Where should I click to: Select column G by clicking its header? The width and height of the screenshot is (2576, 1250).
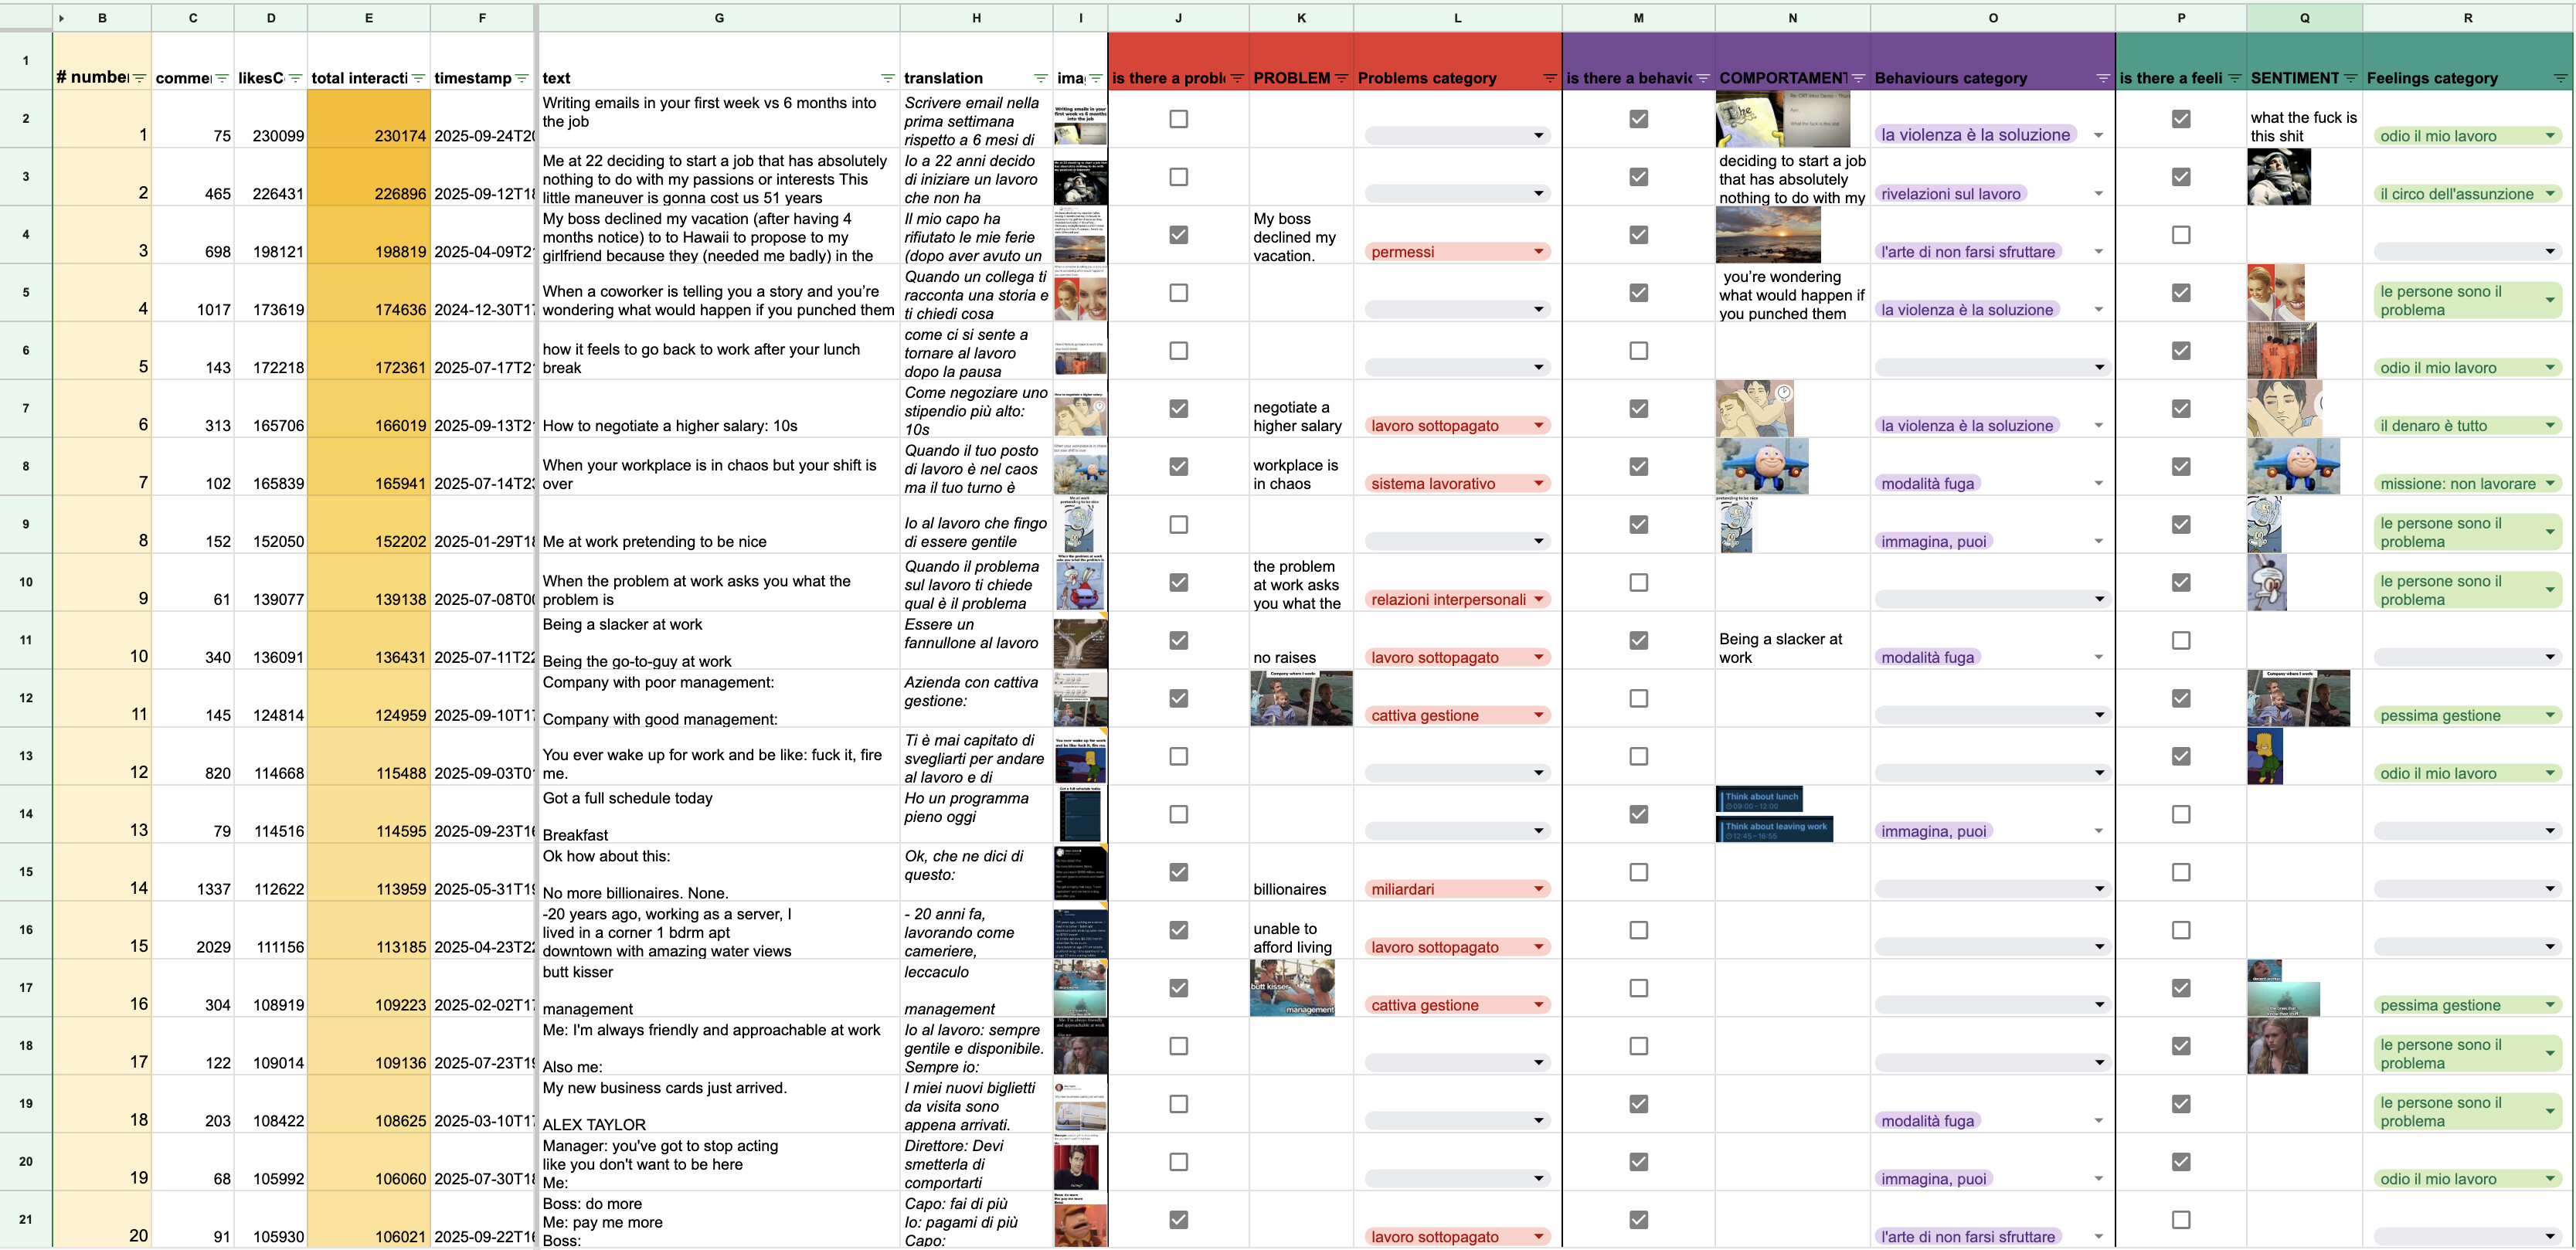click(720, 17)
